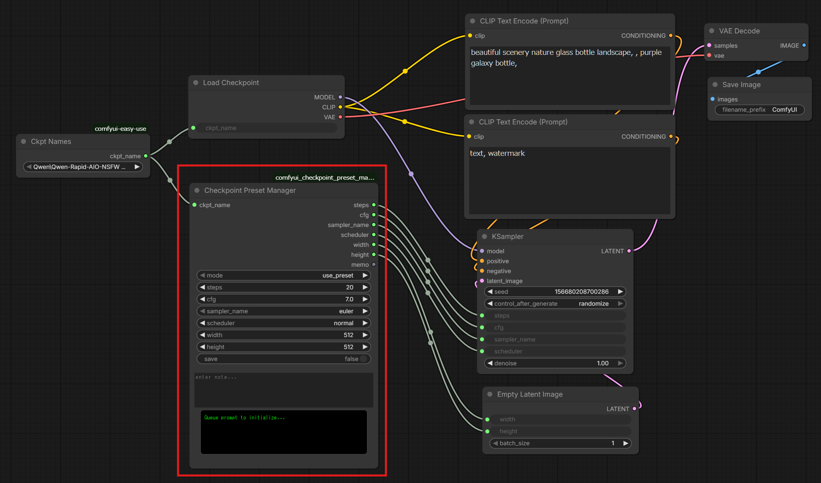Click the Queue prompt to initialize status box
821x483 pixels.
coord(283,432)
